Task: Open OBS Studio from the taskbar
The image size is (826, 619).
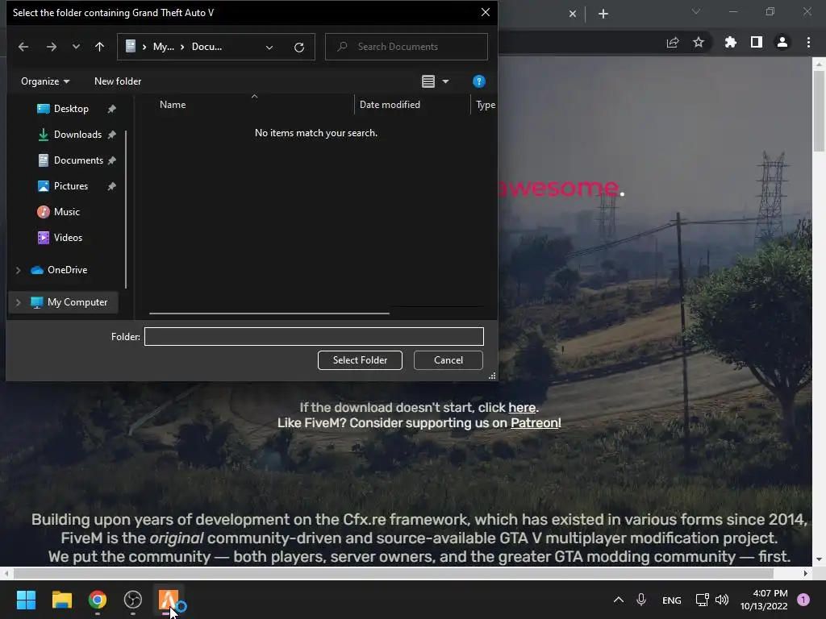Action: [x=133, y=600]
